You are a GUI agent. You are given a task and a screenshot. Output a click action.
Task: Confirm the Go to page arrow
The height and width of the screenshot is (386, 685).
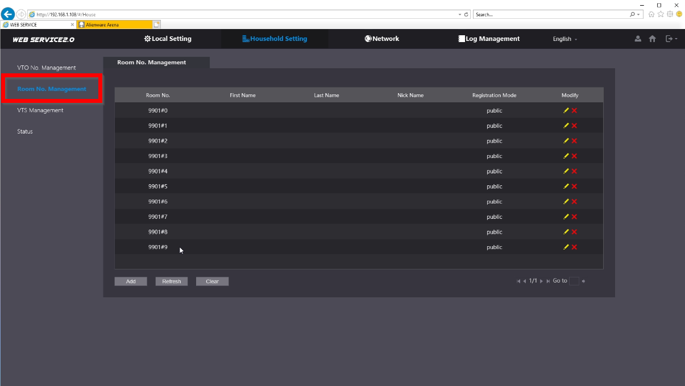point(583,281)
